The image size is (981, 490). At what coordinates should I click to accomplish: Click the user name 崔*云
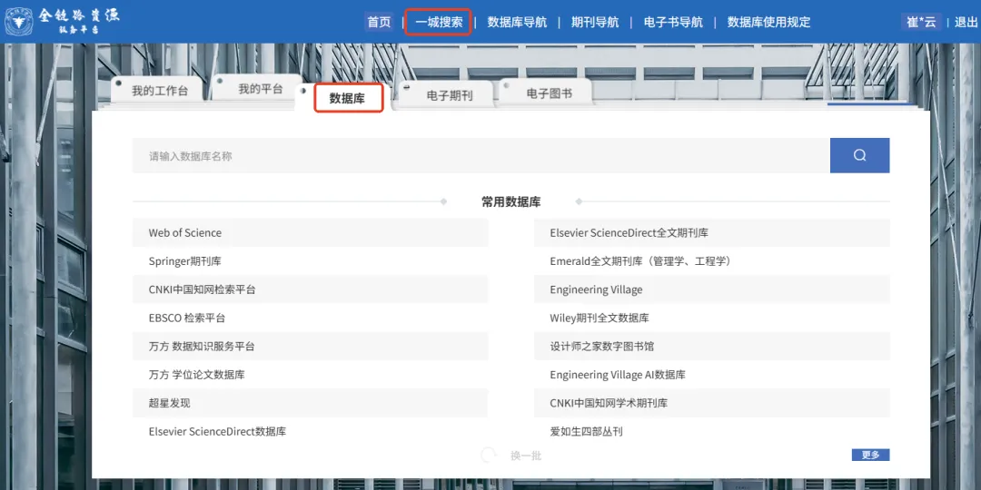pyautogui.click(x=922, y=22)
